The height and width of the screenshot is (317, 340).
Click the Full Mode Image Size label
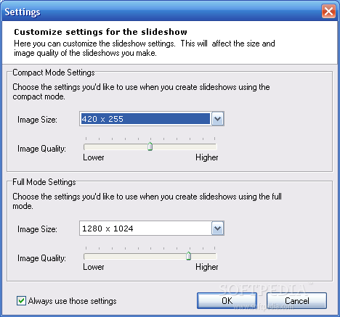click(x=37, y=229)
